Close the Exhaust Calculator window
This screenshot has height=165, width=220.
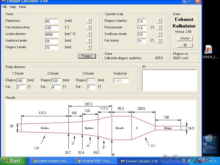[198, 1]
